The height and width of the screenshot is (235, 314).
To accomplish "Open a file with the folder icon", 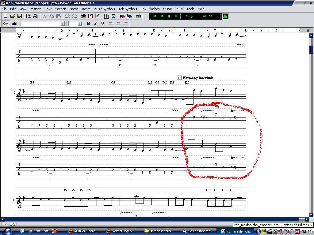I will (13, 16).
